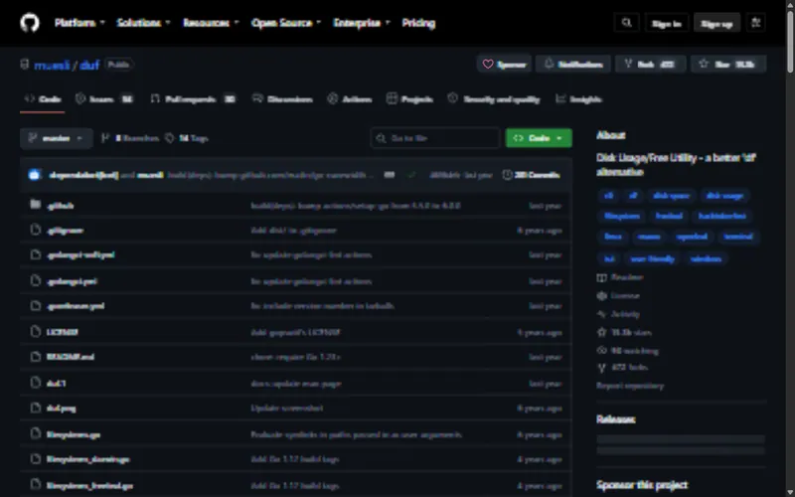This screenshot has width=795, height=497.
Task: Click the dependabot avatar in commit bar
Action: pyautogui.click(x=35, y=175)
